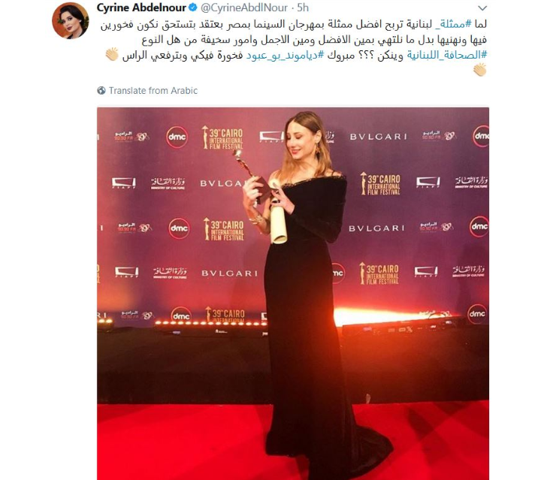This screenshot has width=541, height=480.
Task: Open the 5h timestamp permalink
Action: (x=303, y=8)
